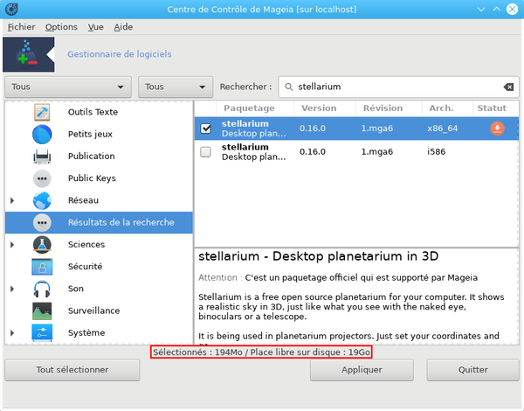
Task: Expand the Système category tree
Action: tap(12, 333)
